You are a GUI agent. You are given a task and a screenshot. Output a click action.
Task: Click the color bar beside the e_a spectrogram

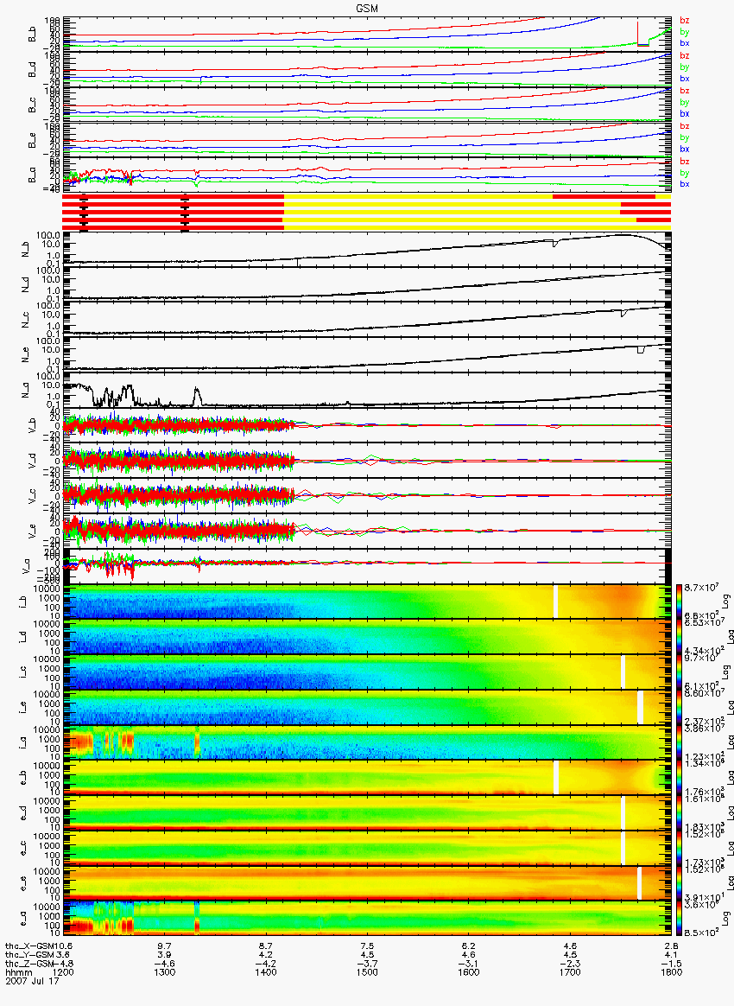(679, 920)
